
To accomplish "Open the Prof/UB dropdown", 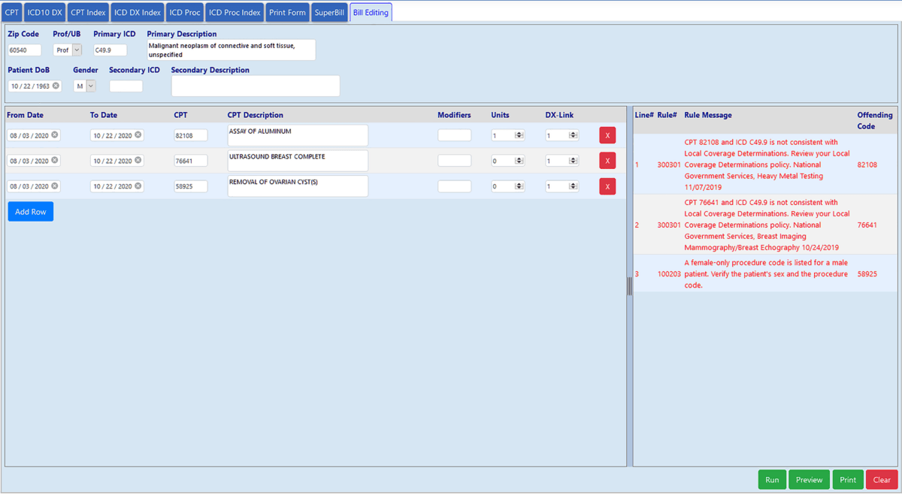I will click(76, 50).
